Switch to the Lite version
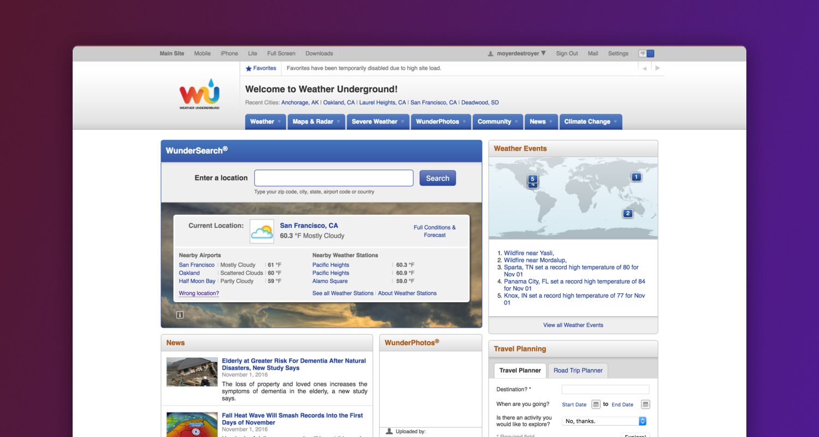The height and width of the screenshot is (437, 819). 253,54
